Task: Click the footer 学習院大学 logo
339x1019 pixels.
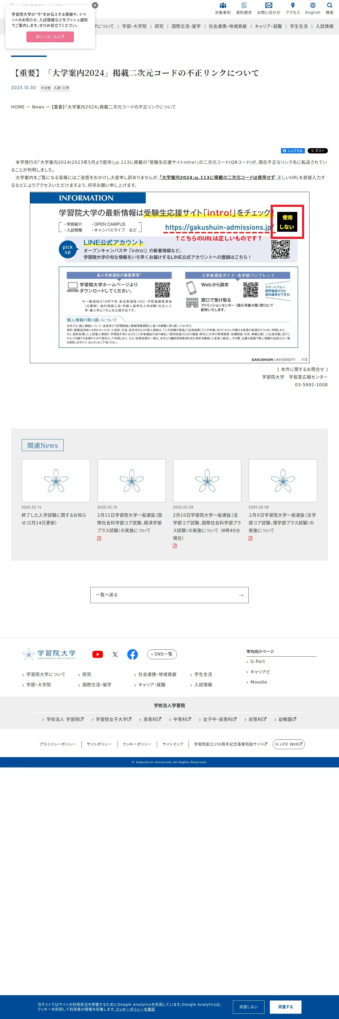Action: [49, 654]
